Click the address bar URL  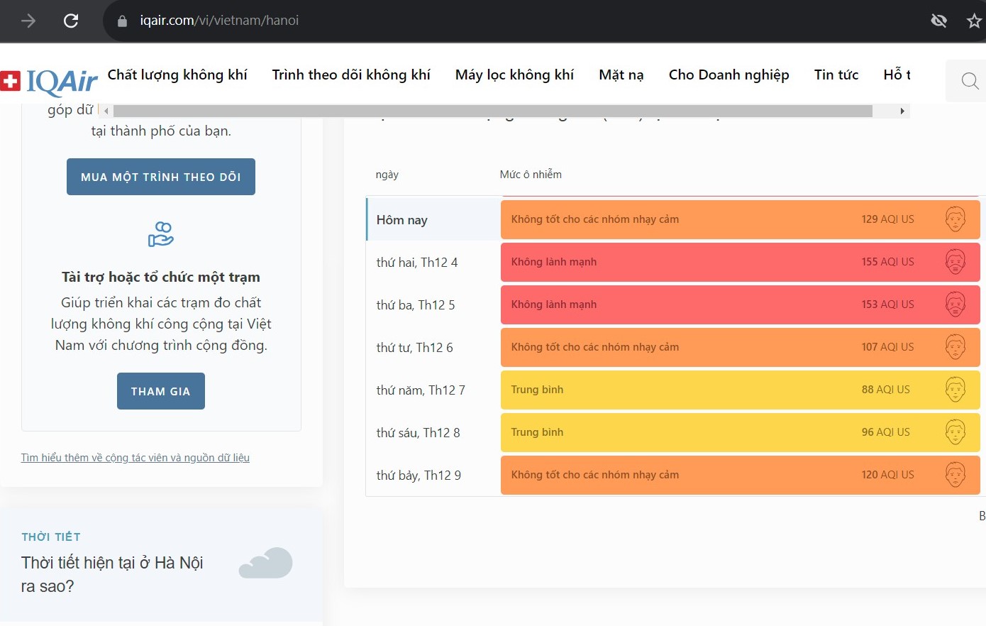pyautogui.click(x=219, y=21)
